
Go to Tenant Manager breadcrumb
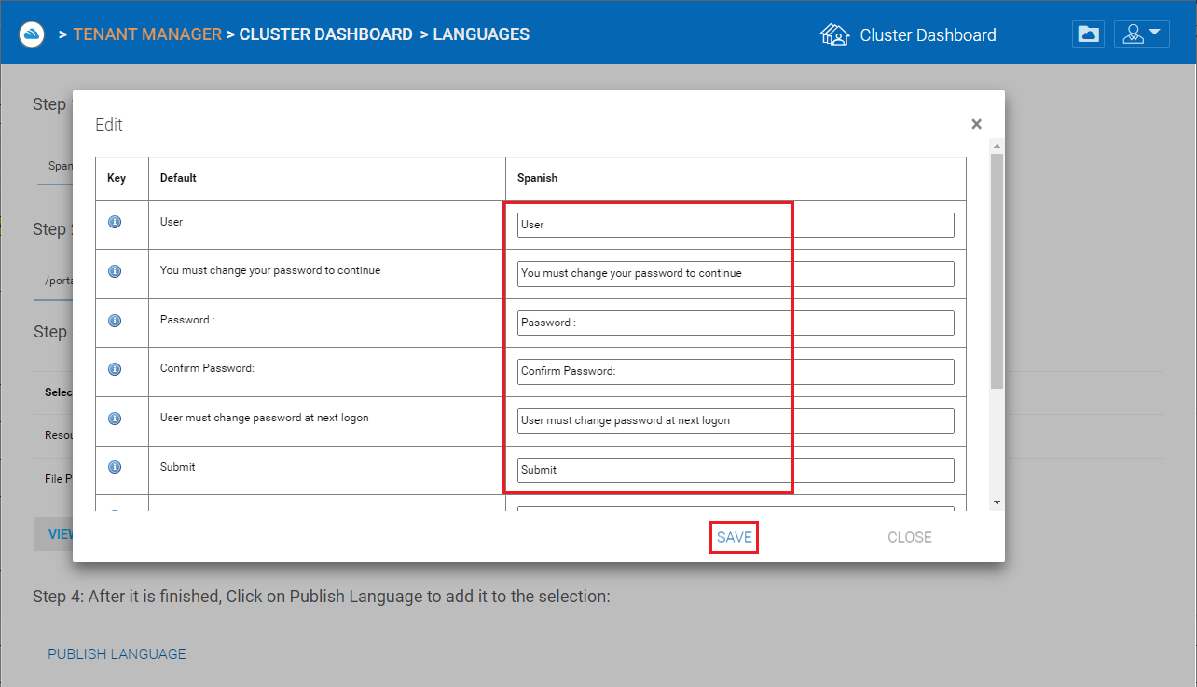[147, 34]
